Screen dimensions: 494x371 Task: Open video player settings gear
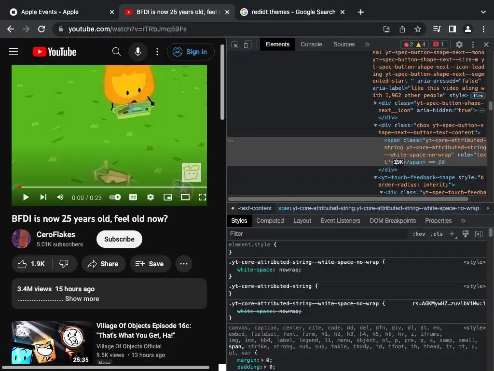click(151, 197)
